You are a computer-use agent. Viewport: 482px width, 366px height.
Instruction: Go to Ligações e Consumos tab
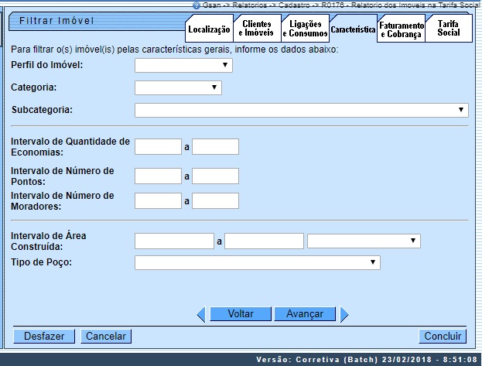[x=304, y=29]
